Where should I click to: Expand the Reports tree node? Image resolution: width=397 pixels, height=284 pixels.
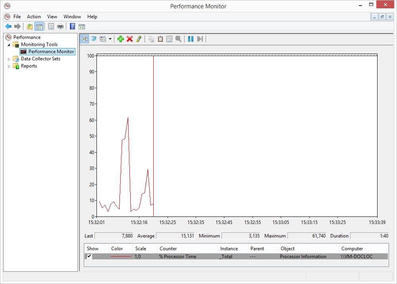point(9,66)
